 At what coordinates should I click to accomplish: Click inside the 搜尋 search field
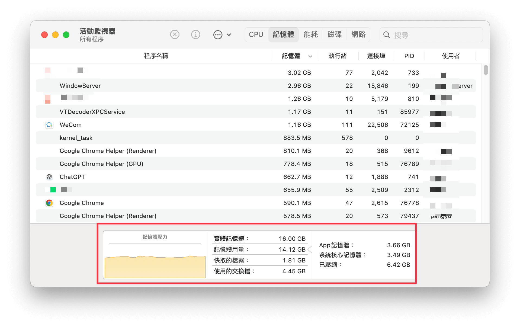tap(431, 35)
